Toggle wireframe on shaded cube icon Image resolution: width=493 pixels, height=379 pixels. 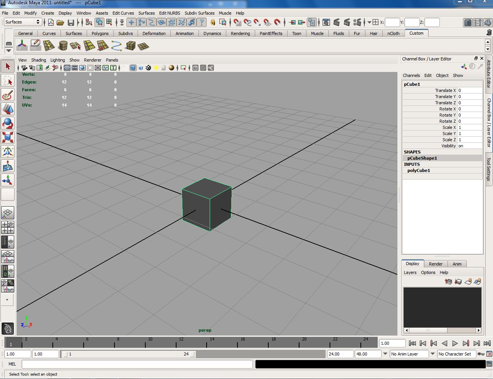pos(141,68)
